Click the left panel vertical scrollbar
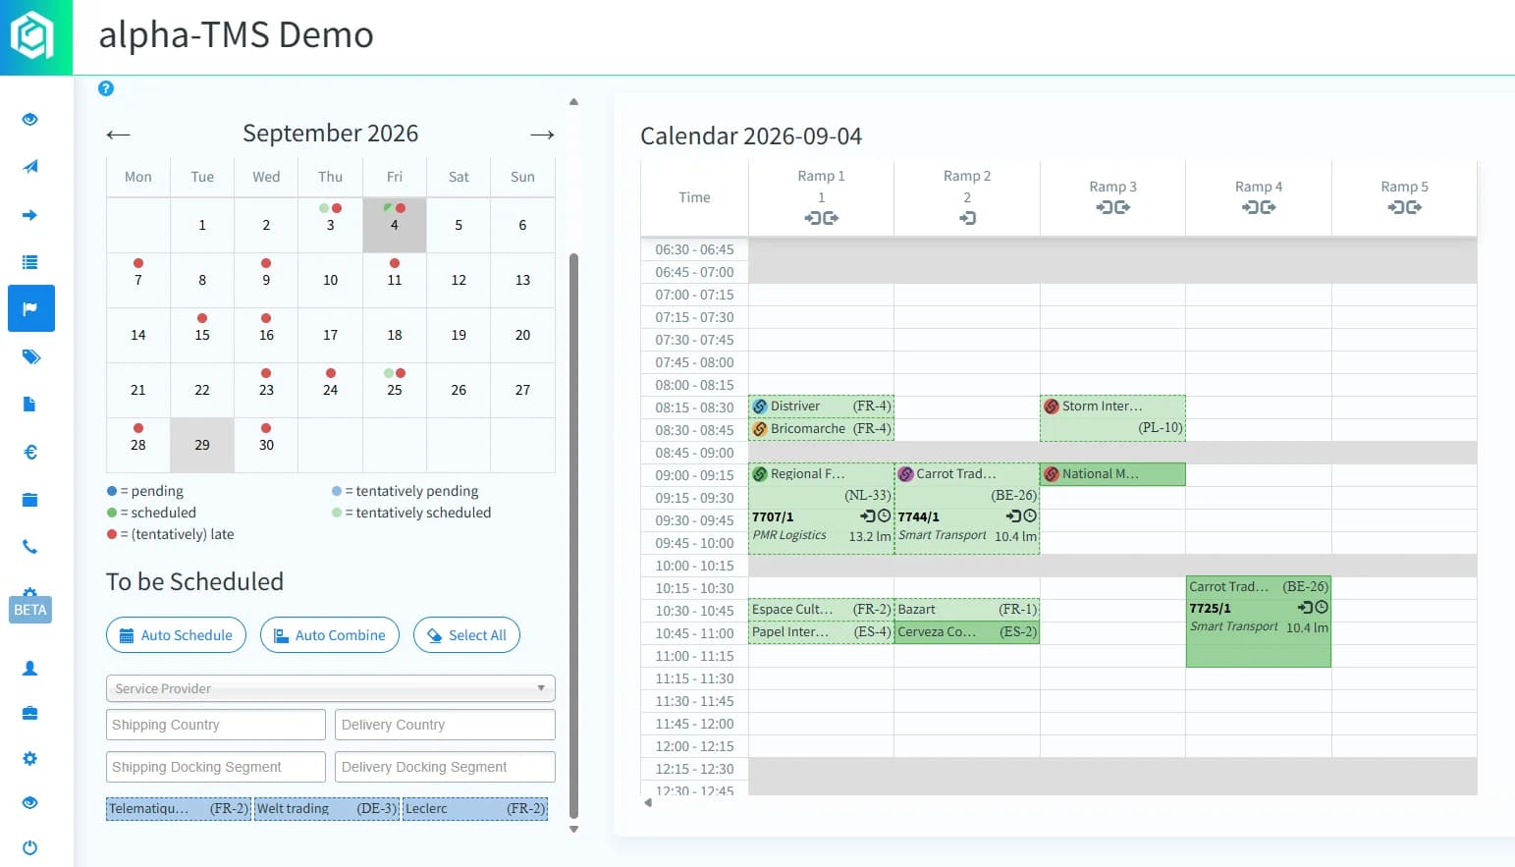 (x=574, y=535)
